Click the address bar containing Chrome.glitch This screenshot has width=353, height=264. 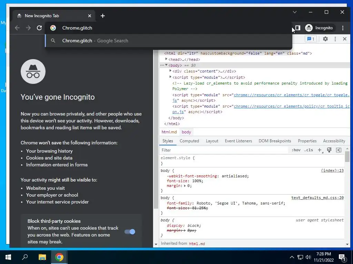[x=168, y=28]
